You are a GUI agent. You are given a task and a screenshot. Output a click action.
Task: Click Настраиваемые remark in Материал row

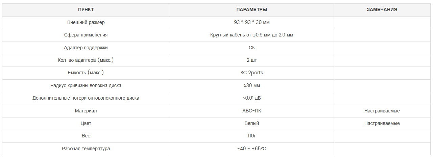point(382,111)
